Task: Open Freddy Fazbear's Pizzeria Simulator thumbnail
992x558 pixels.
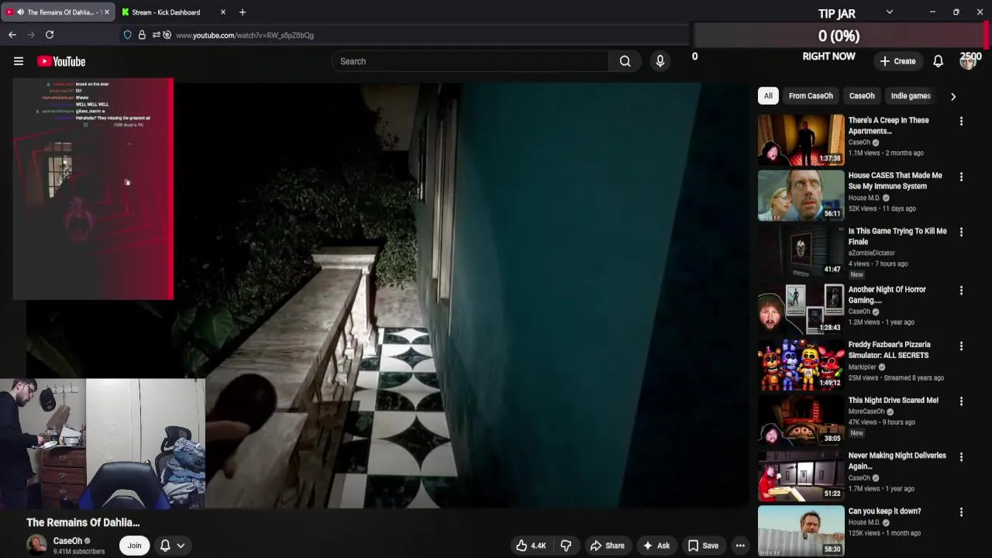Action: pyautogui.click(x=801, y=364)
